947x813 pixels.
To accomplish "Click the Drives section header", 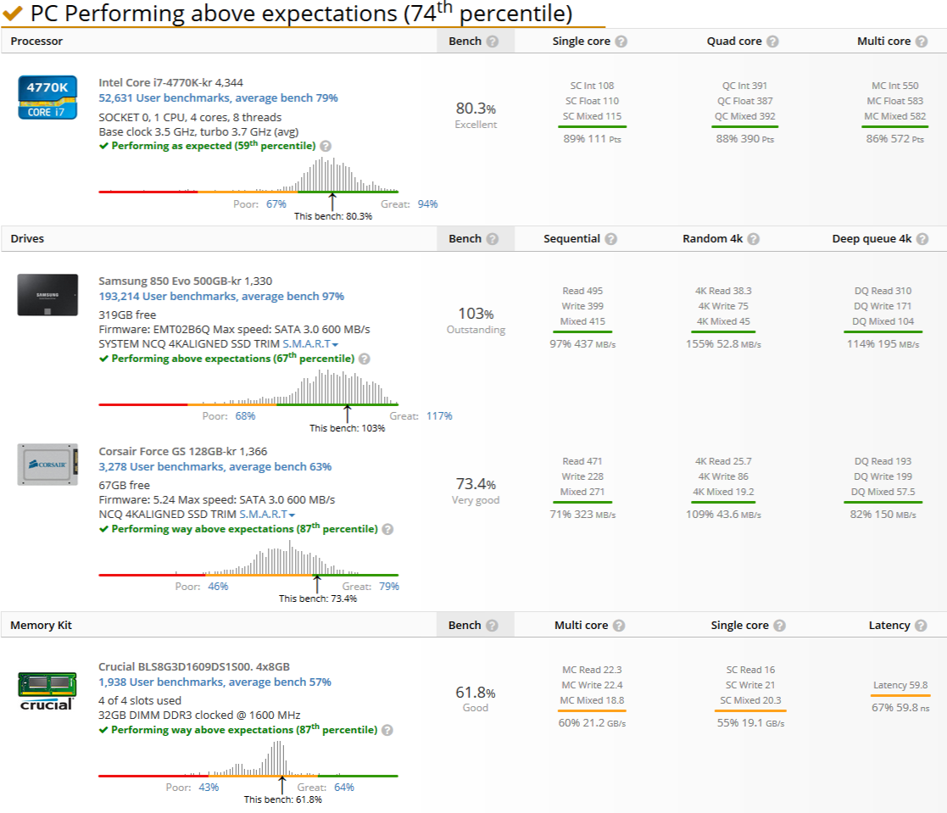I will 27,238.
